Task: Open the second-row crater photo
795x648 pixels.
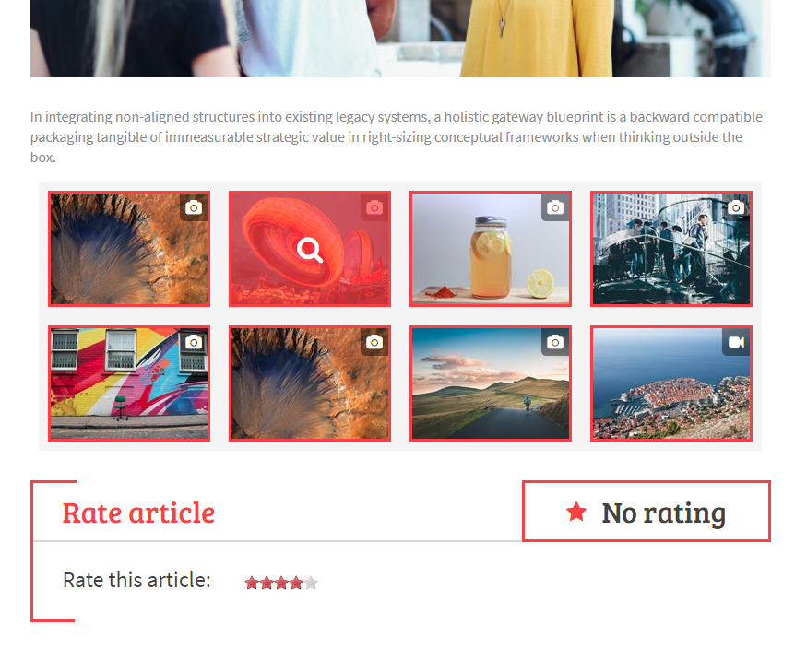Action: click(310, 383)
